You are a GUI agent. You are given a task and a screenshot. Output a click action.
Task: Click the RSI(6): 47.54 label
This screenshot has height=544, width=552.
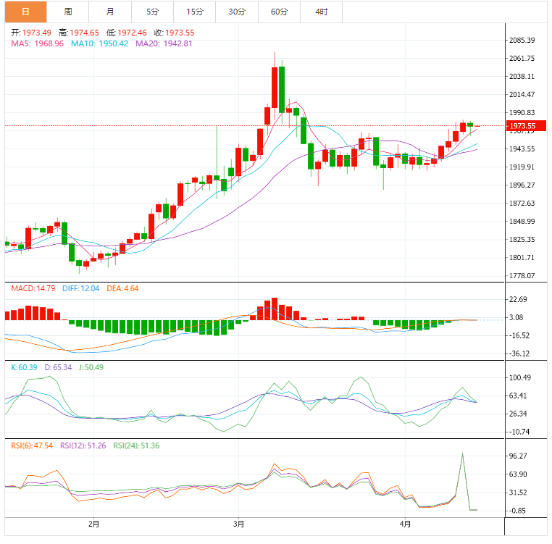tap(32, 445)
